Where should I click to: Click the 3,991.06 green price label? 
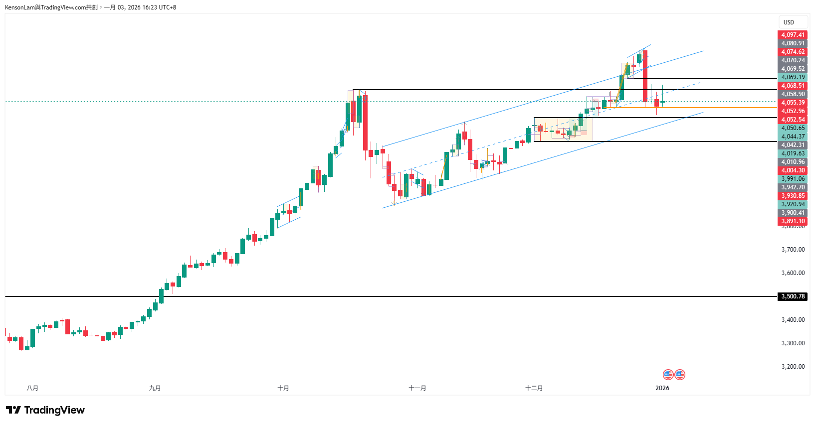point(793,179)
